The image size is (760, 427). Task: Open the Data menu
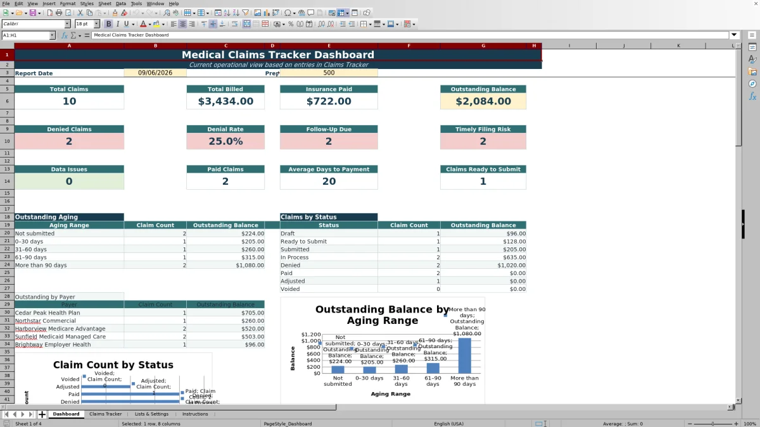[120, 3]
